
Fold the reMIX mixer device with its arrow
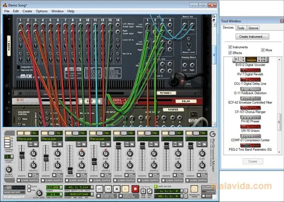[9, 19]
